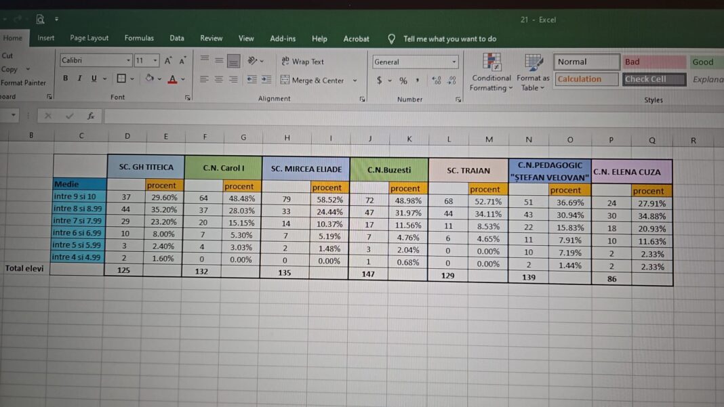Screen dimensions: 724x407
Task: Select the SC. GH TITEICA header cell
Action: [146, 167]
